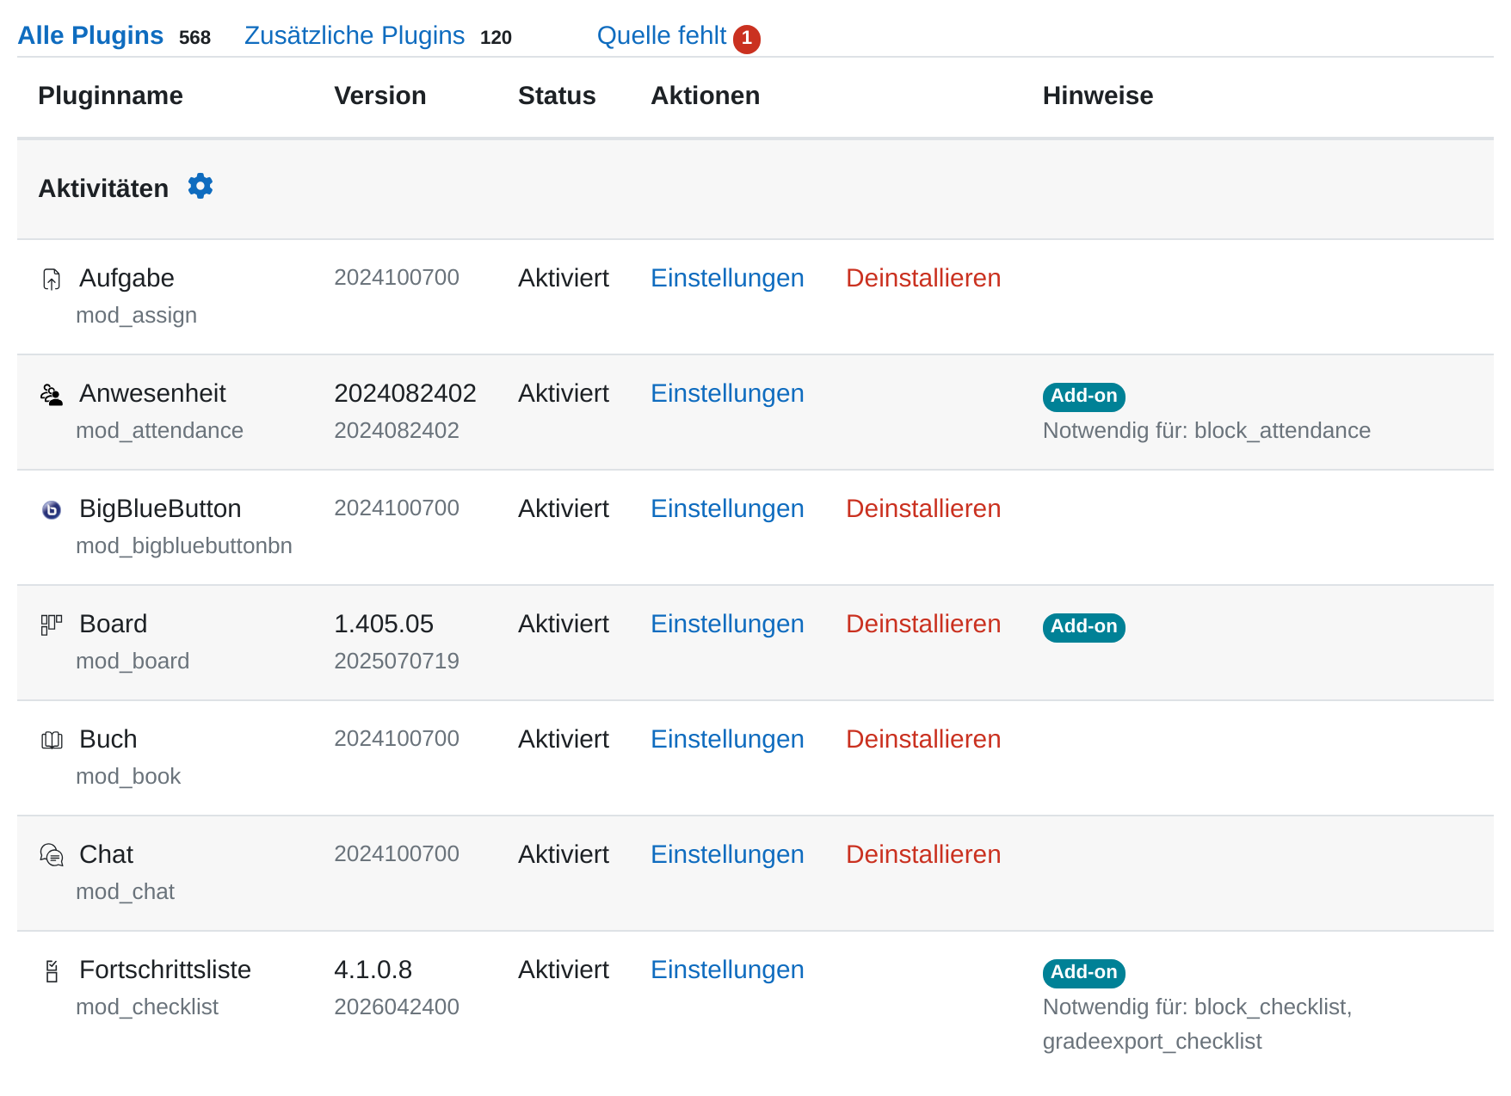Click Deinstallieren for Chat
The height and width of the screenshot is (1096, 1511).
click(923, 854)
